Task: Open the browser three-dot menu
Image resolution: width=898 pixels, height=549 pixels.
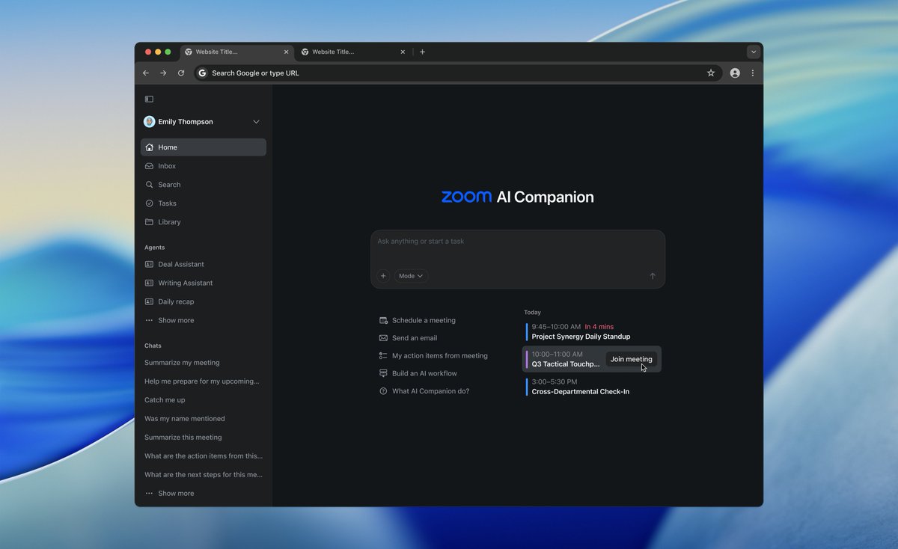Action: click(753, 73)
